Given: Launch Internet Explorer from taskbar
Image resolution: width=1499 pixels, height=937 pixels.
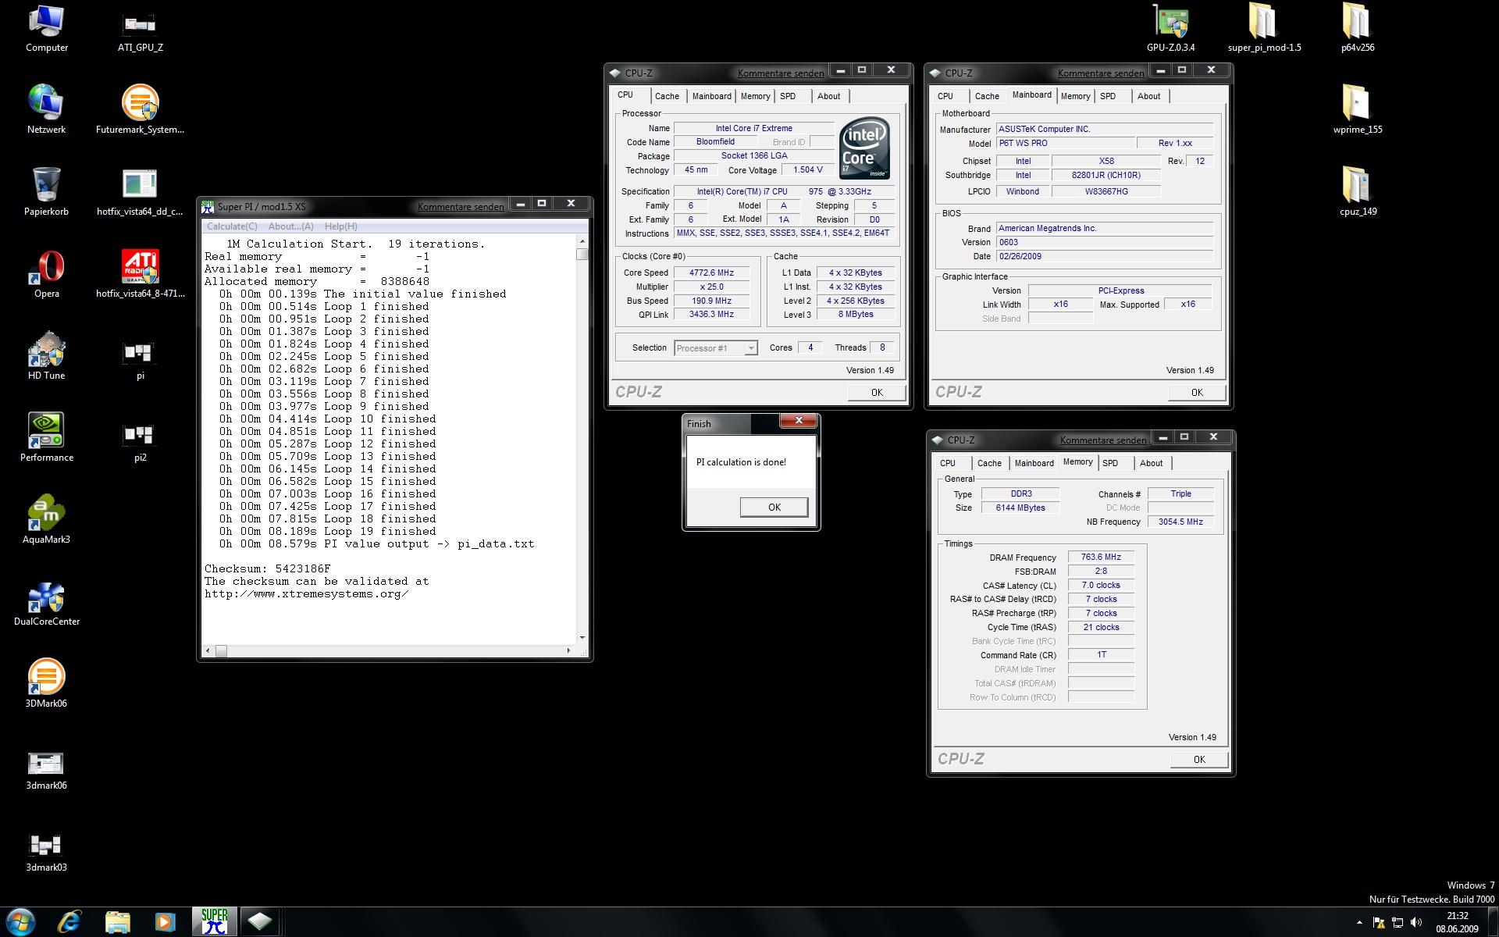Looking at the screenshot, I should (x=69, y=922).
